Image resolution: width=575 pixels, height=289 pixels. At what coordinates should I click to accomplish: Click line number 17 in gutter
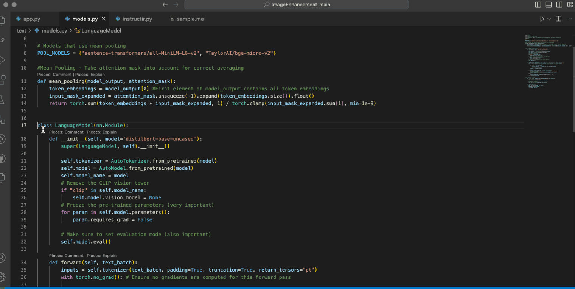24,125
